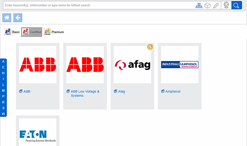Image resolution: width=247 pixels, height=146 pixels.
Task: Click the ABB Low Voltage & Systems link
Action: click(85, 94)
